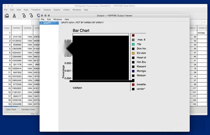The height and width of the screenshot is (135, 210).
Task: Open Help menu in Output Viewer
Action: coord(67,19)
